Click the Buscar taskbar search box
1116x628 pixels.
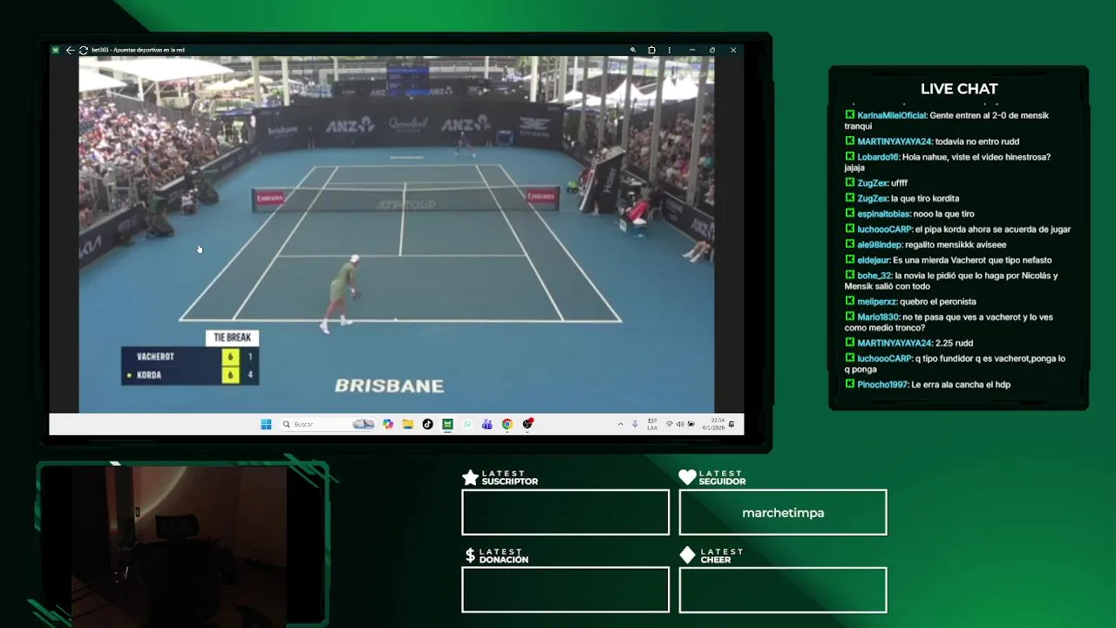(x=328, y=424)
